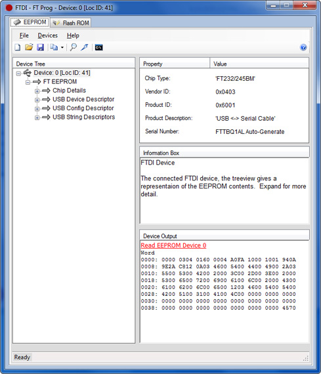Click Product Description 'USB <-> Serial Cable'
321x374 pixels.
(246, 119)
